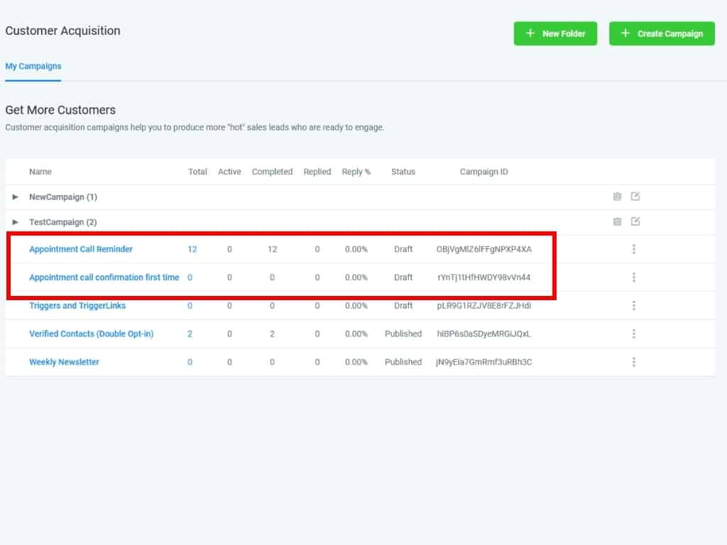727x545 pixels.
Task: Open three-dot menu for Triggers and TriggerLinks
Action: [633, 306]
